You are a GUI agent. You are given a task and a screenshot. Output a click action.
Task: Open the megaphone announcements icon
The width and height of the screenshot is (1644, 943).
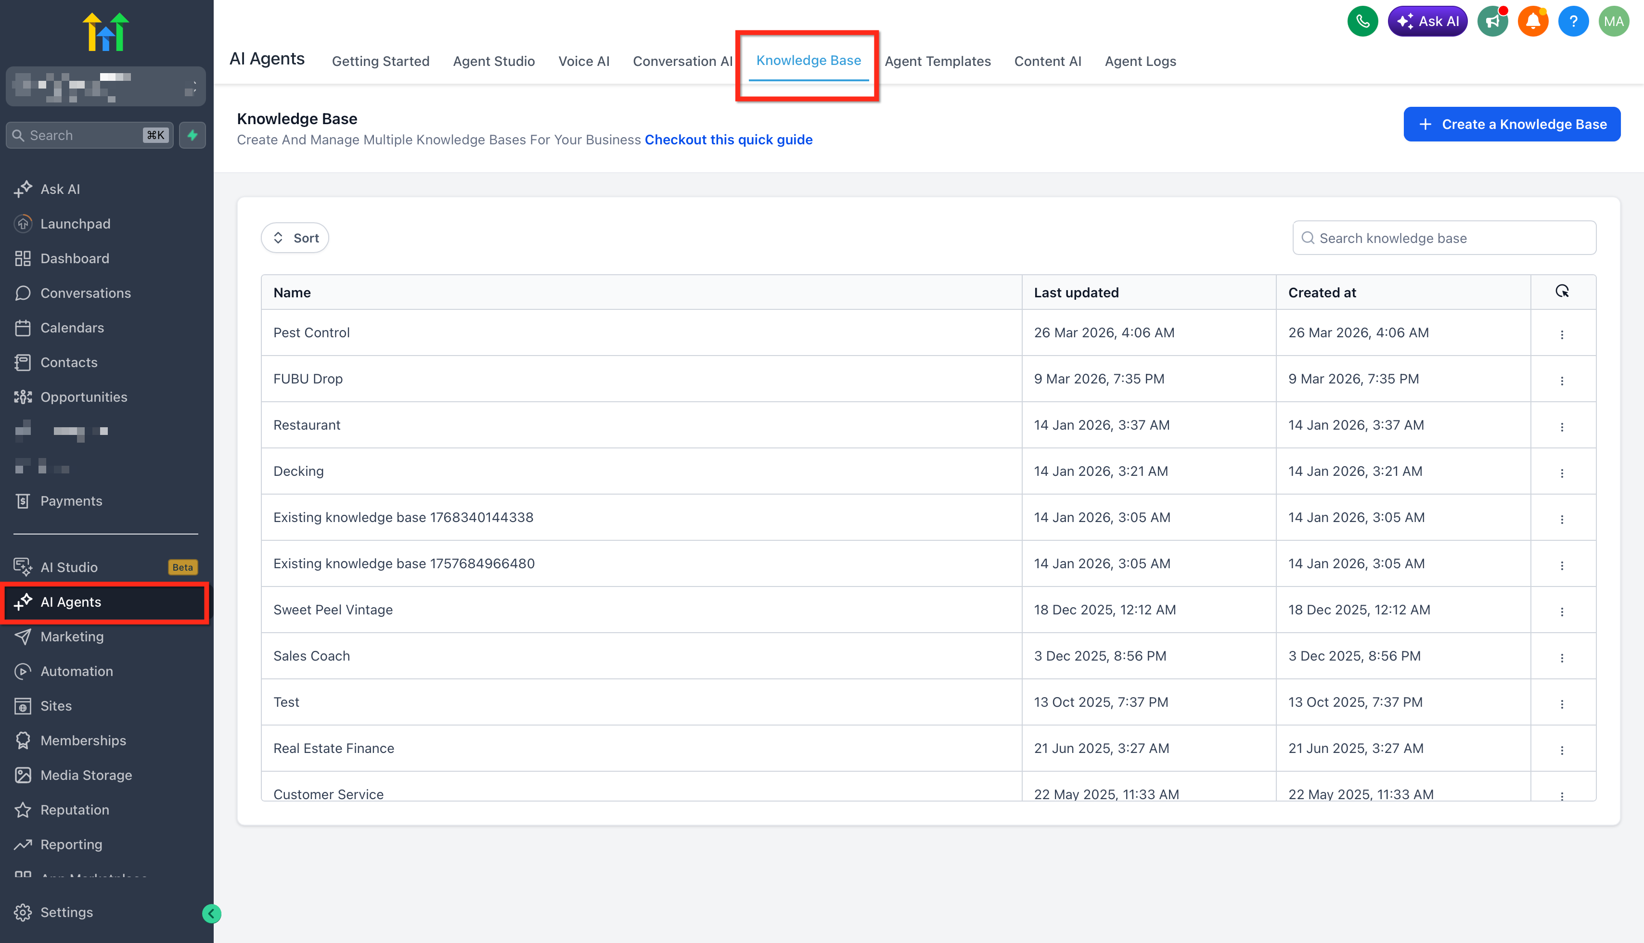coord(1492,21)
